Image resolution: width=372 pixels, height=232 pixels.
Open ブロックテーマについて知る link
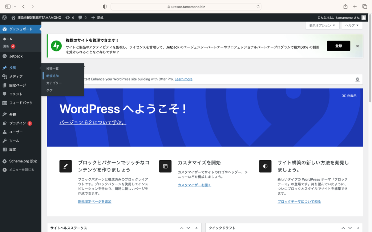pos(299,202)
